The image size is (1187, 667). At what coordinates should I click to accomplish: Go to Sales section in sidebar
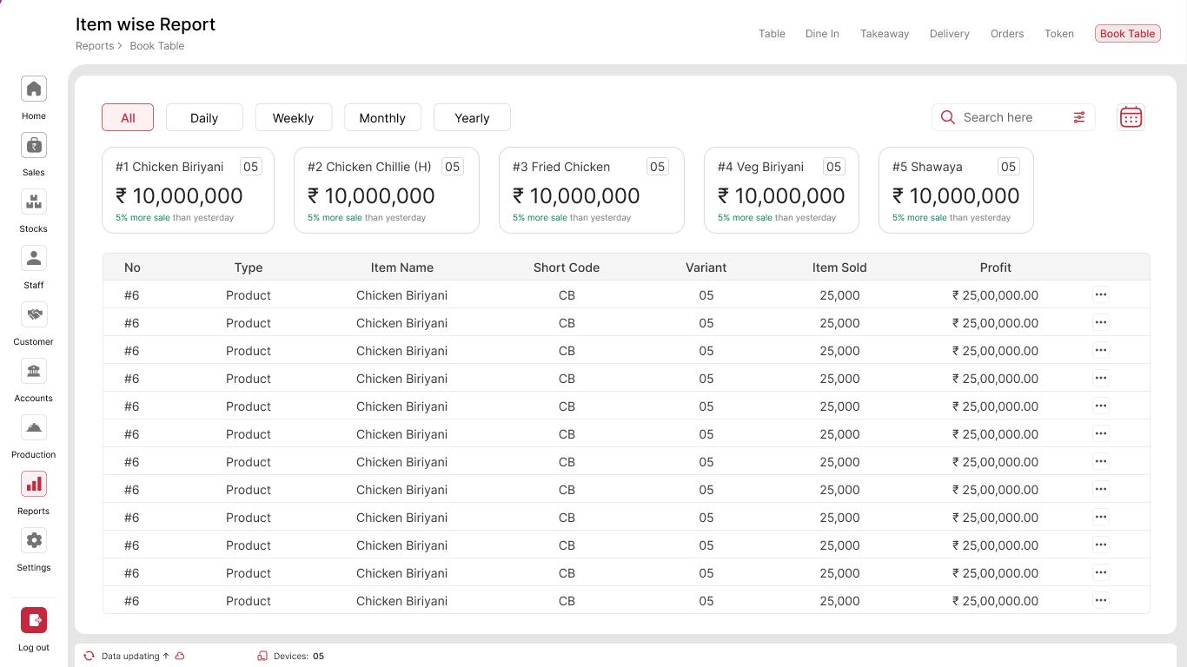33,146
